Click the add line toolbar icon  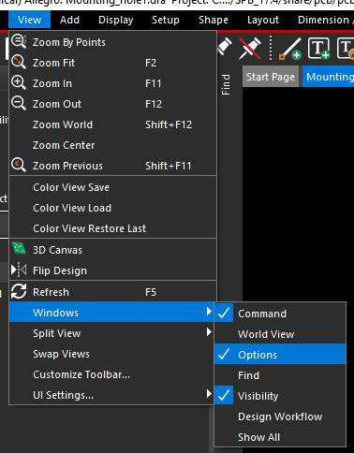pyautogui.click(x=290, y=49)
